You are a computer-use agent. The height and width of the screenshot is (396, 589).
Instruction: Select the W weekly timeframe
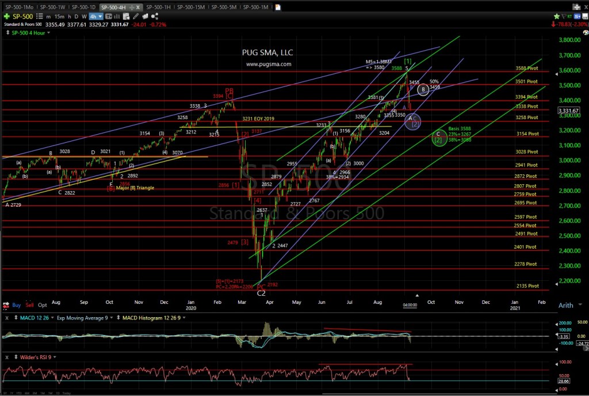[x=84, y=17]
